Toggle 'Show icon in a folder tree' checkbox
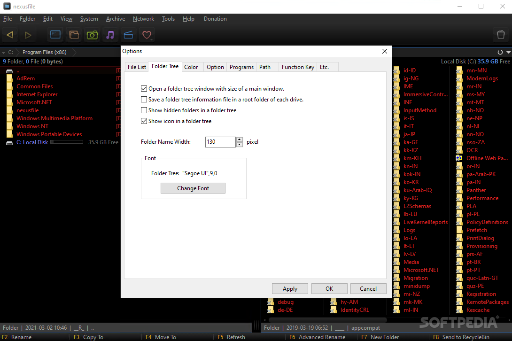 (144, 121)
